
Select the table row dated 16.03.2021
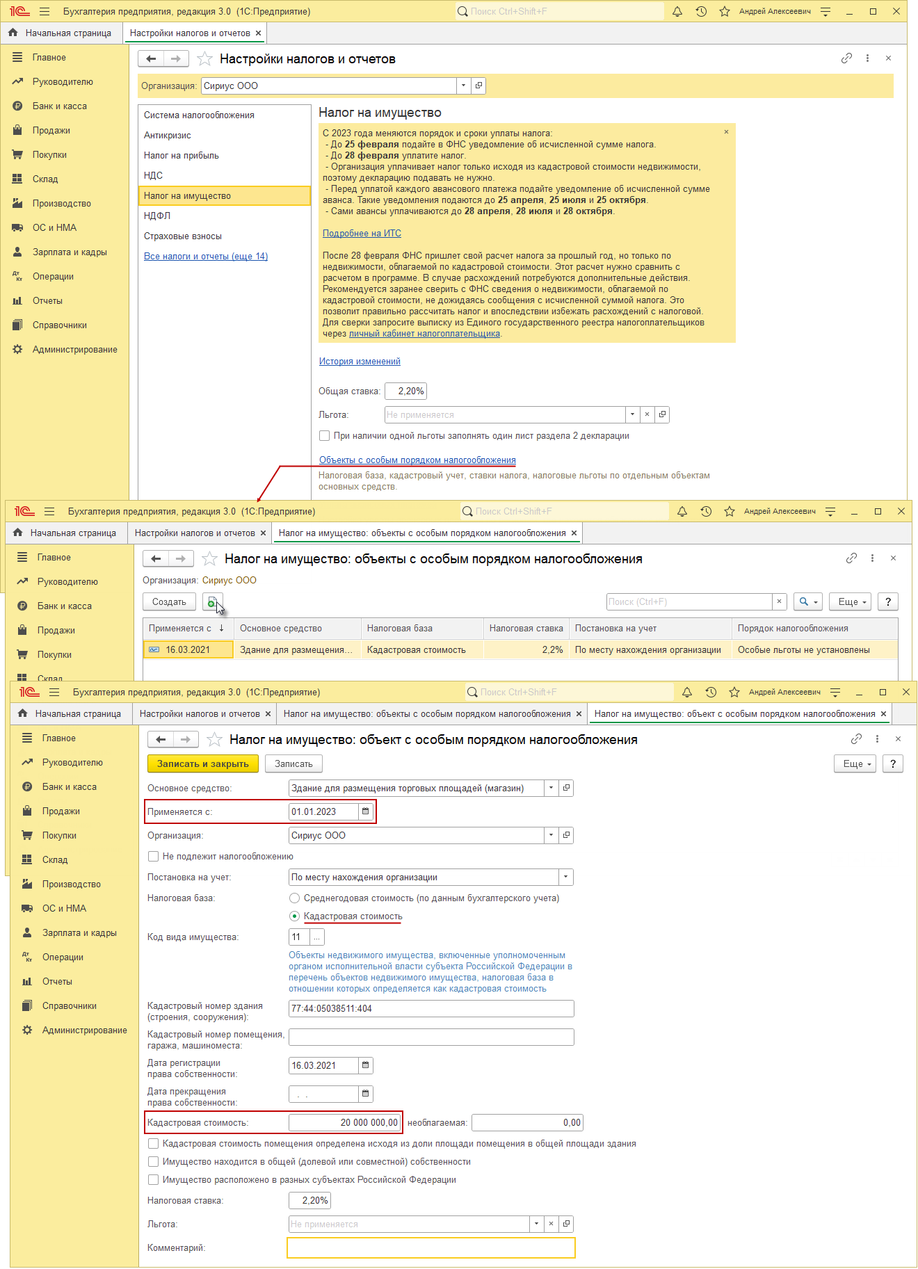(520, 650)
